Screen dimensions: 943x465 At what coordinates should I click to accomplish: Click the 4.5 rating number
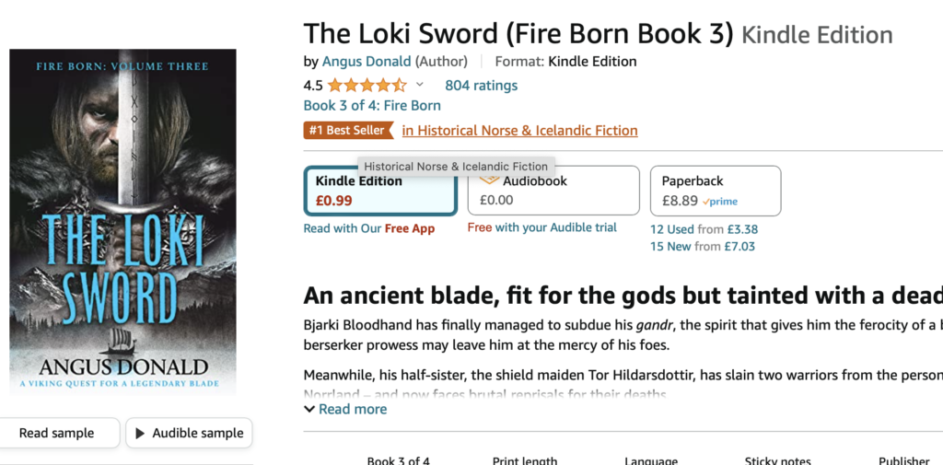[313, 86]
